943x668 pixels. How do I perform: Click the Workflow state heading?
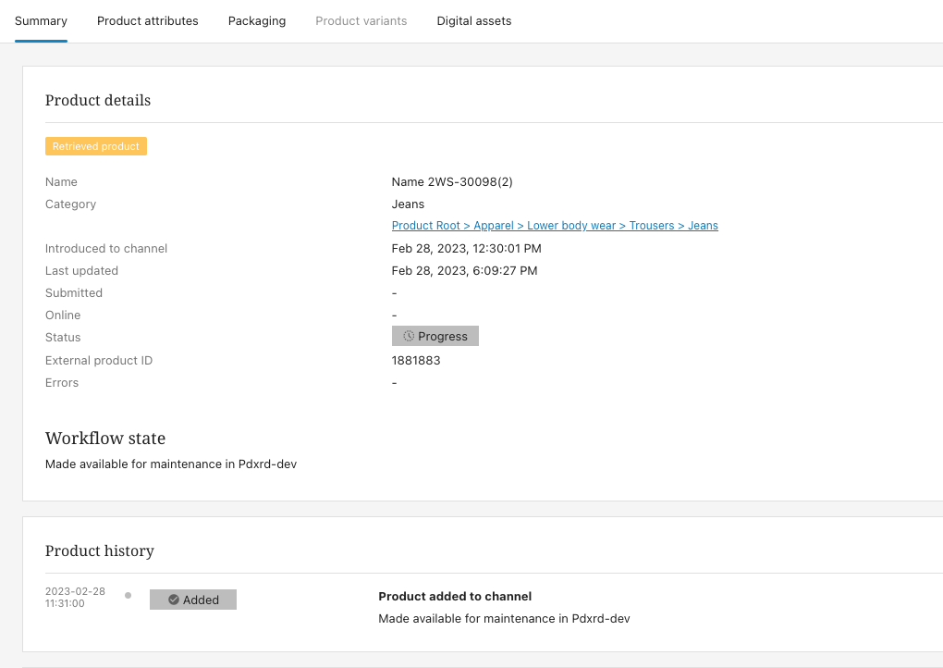coord(105,439)
